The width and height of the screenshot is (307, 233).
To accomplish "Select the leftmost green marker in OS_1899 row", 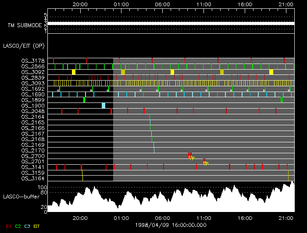I will (x=84, y=100).
